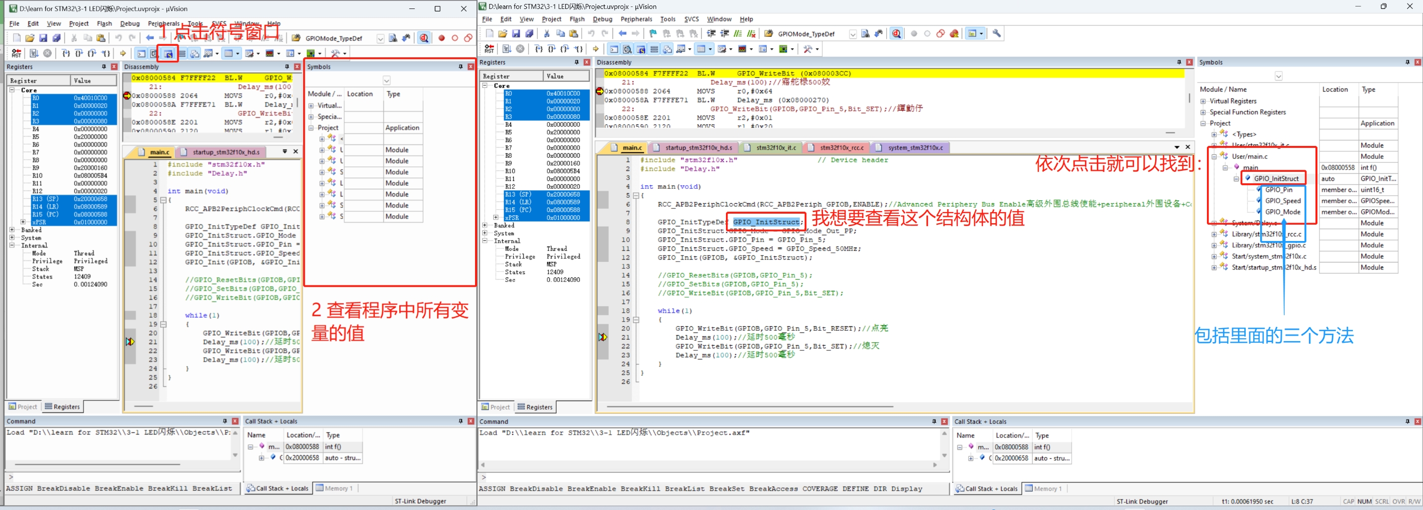1423x510 pixels.
Task: Toggle fold marker at line 19 in right editor
Action: click(x=636, y=319)
